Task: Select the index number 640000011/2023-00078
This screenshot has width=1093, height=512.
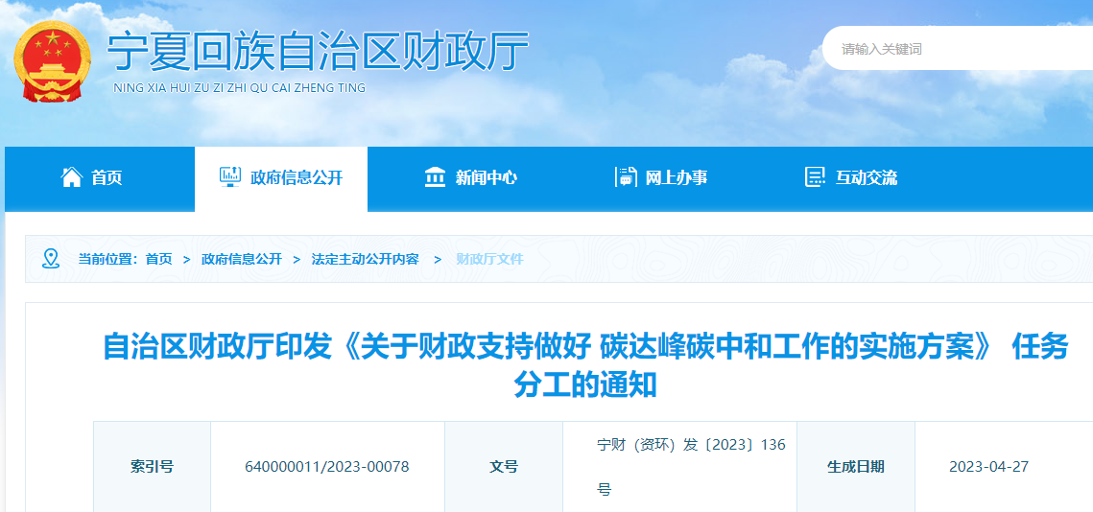Action: [327, 467]
